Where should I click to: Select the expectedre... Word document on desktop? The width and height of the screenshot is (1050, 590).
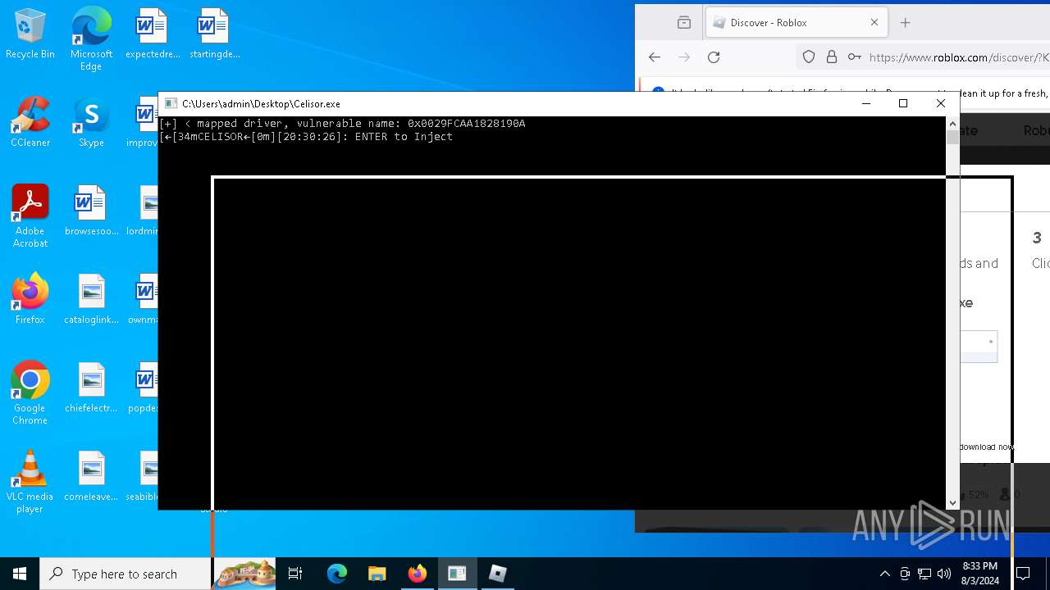[152, 34]
